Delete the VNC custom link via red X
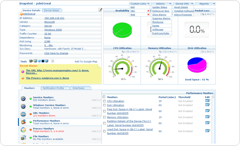This screenshot has width=240, height=146. tap(148, 11)
